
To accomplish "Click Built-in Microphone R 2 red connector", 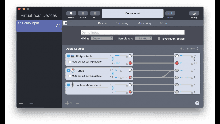I will (x=130, y=92).
